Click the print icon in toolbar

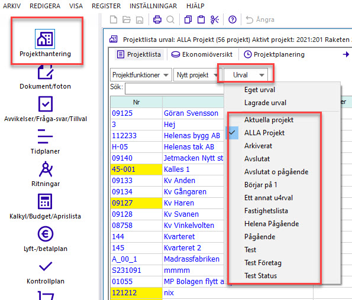157,19
